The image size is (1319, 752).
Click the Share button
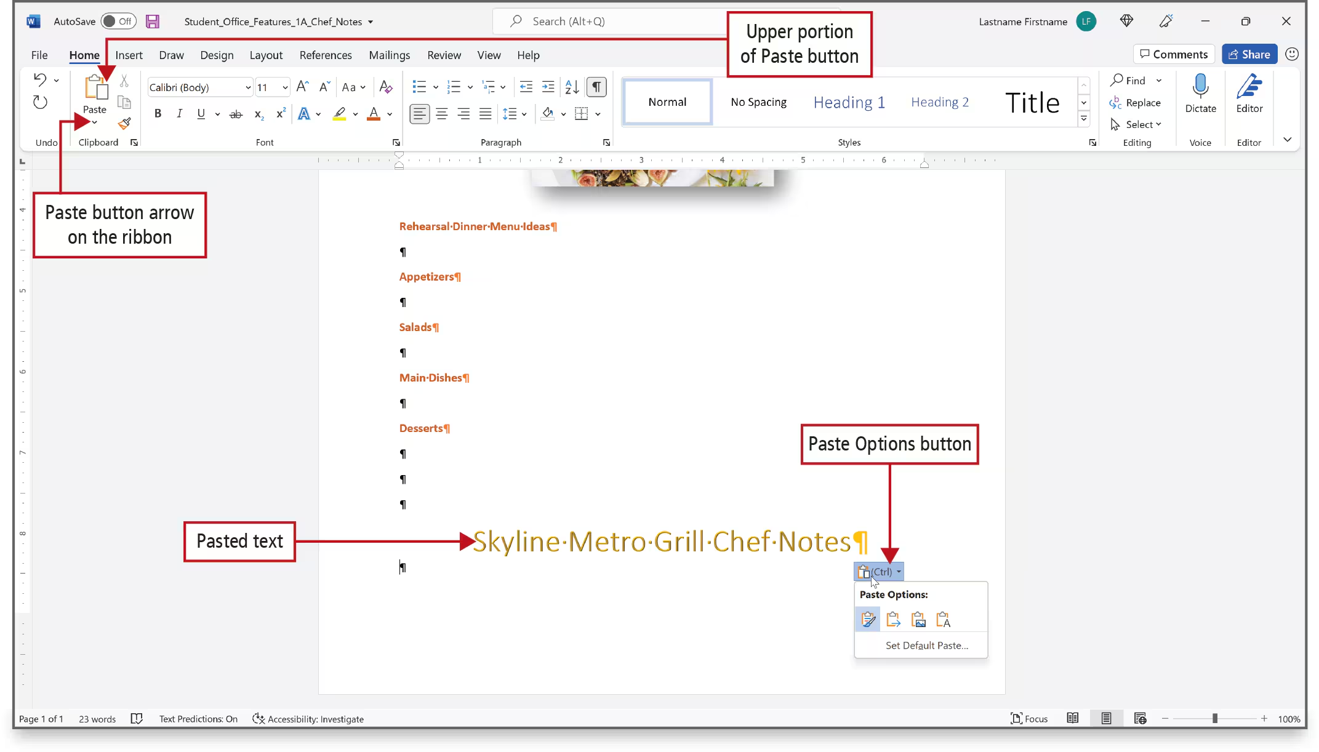click(x=1249, y=54)
